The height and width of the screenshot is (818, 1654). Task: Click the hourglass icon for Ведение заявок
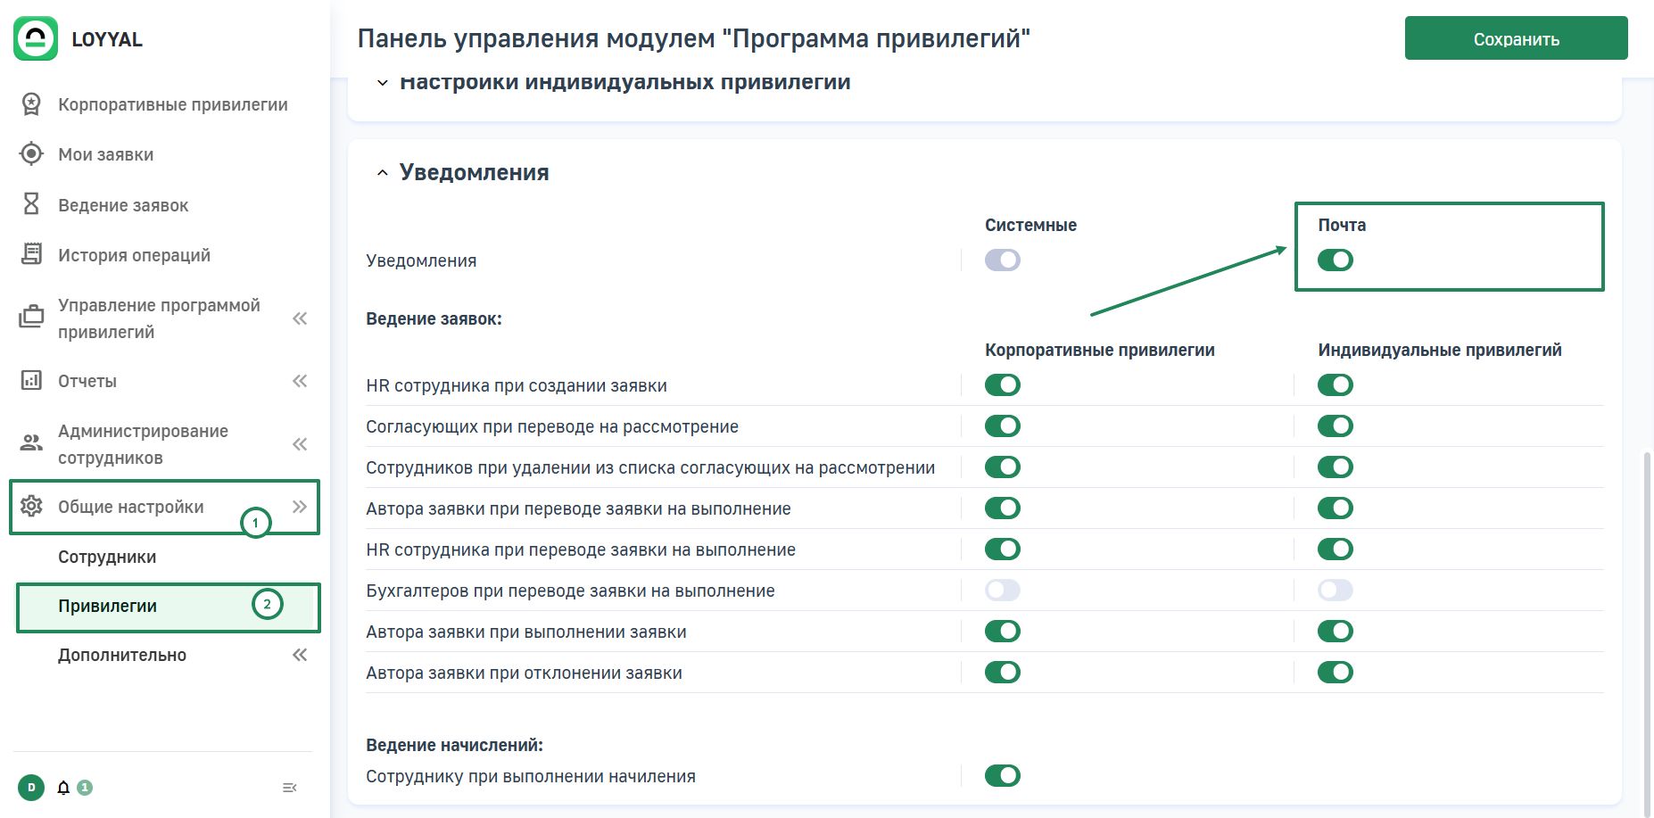point(31,205)
